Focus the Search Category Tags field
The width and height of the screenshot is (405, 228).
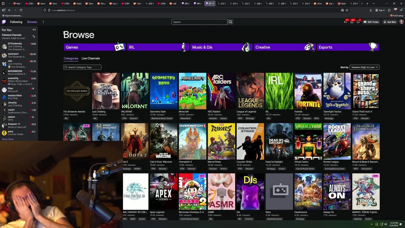[82, 67]
